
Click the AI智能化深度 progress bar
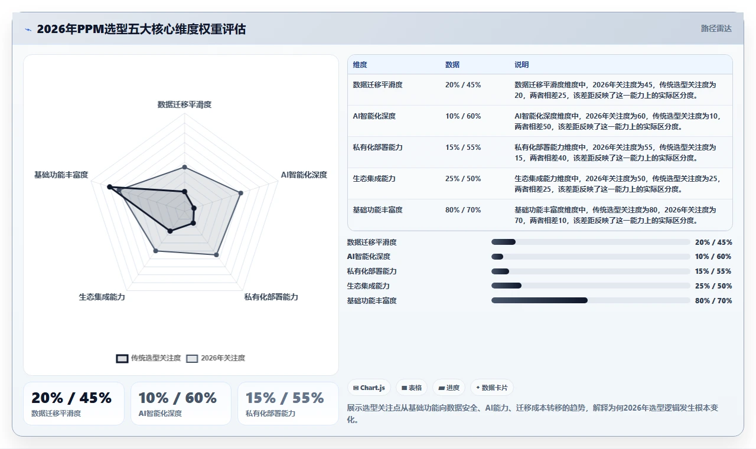(591, 257)
